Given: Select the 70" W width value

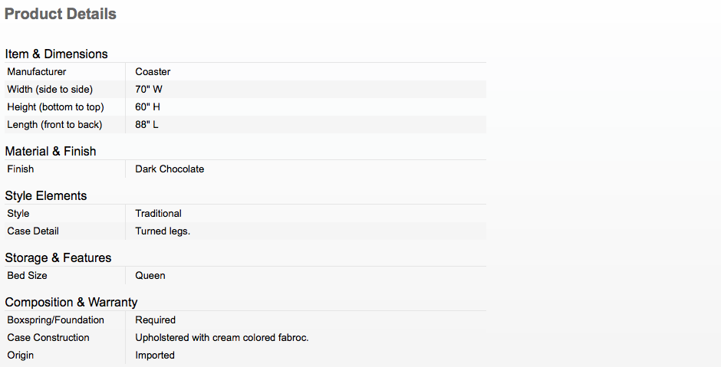Looking at the screenshot, I should (x=149, y=89).
